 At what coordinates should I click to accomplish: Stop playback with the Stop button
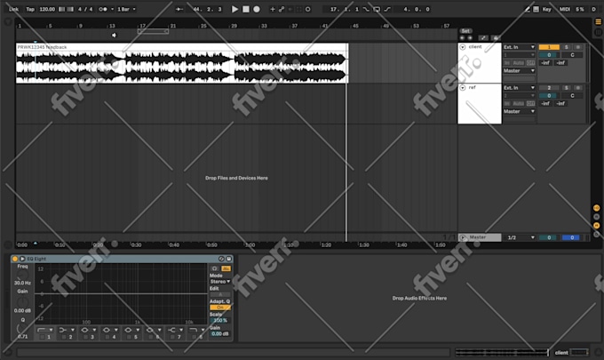pos(246,9)
